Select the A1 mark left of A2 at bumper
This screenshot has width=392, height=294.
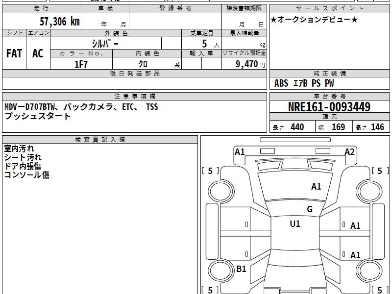[x=240, y=152]
